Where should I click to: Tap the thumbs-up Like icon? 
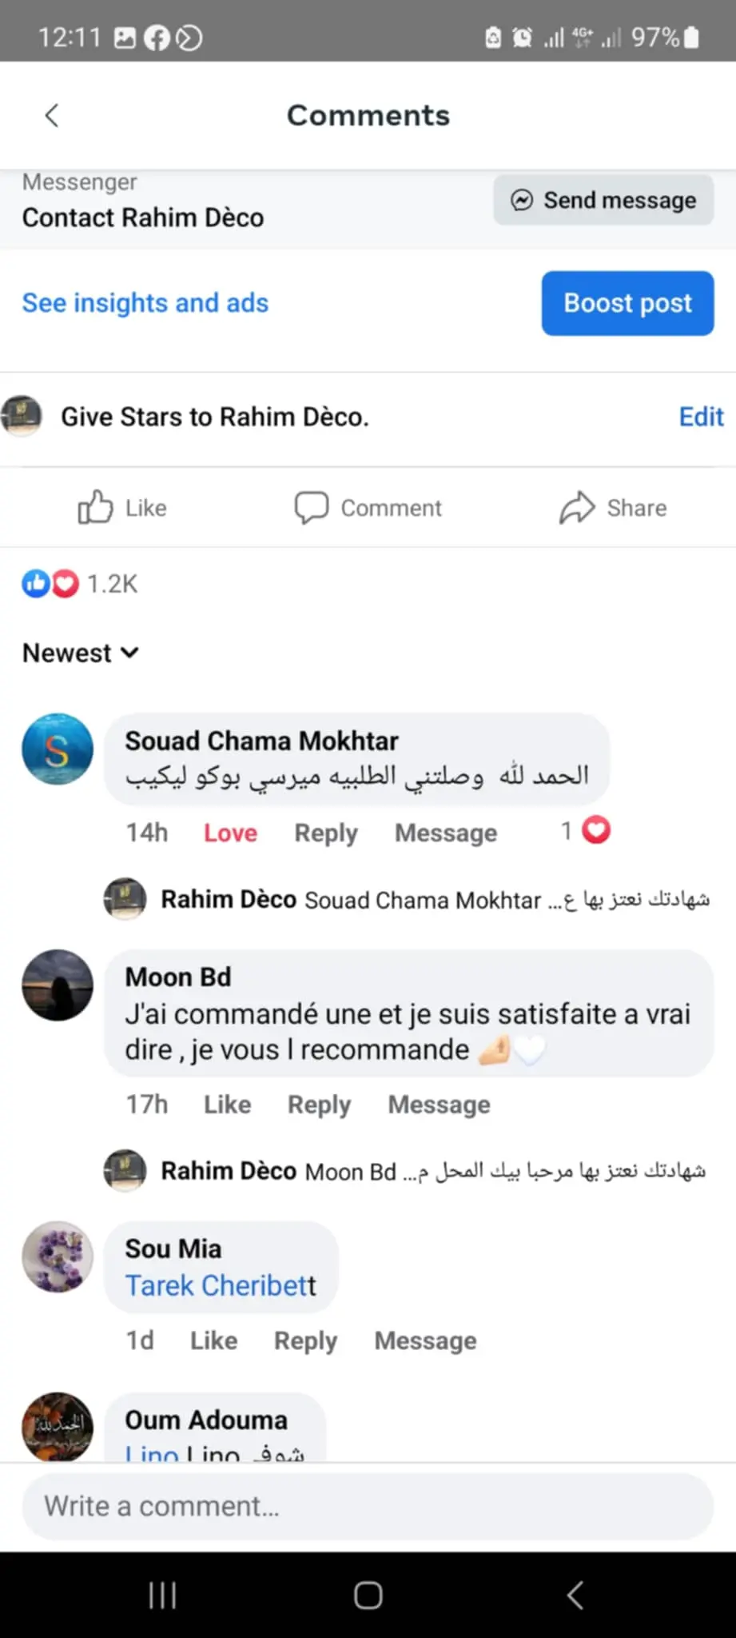(x=95, y=507)
